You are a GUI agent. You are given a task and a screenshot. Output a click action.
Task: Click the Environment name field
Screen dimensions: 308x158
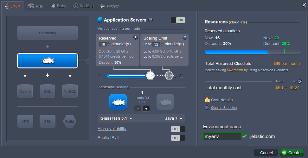coord(222,136)
